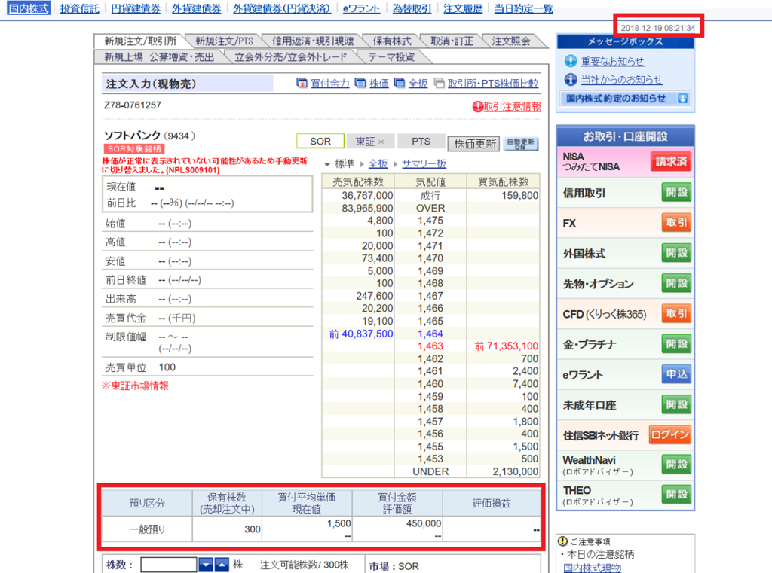Click 信用取引 開設 button
Image resolution: width=772 pixels, height=573 pixels.
click(676, 192)
